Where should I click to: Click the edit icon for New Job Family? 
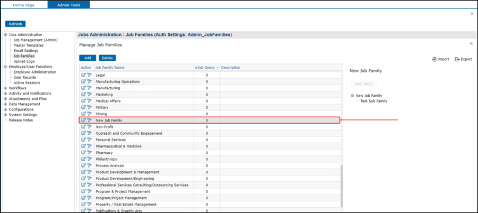(x=83, y=121)
